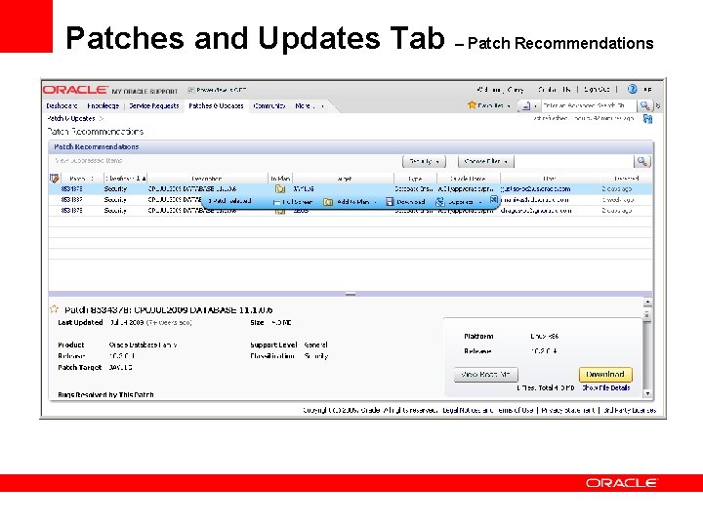Click the yellow Download button
Screen dimensions: 703x527
coord(605,374)
